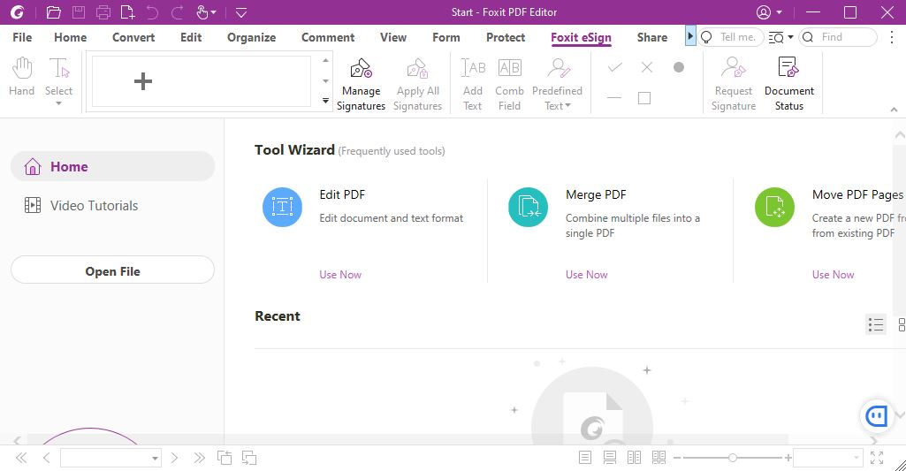906x471 pixels.
Task: Move the signature gallery down one row
Action: [x=326, y=81]
